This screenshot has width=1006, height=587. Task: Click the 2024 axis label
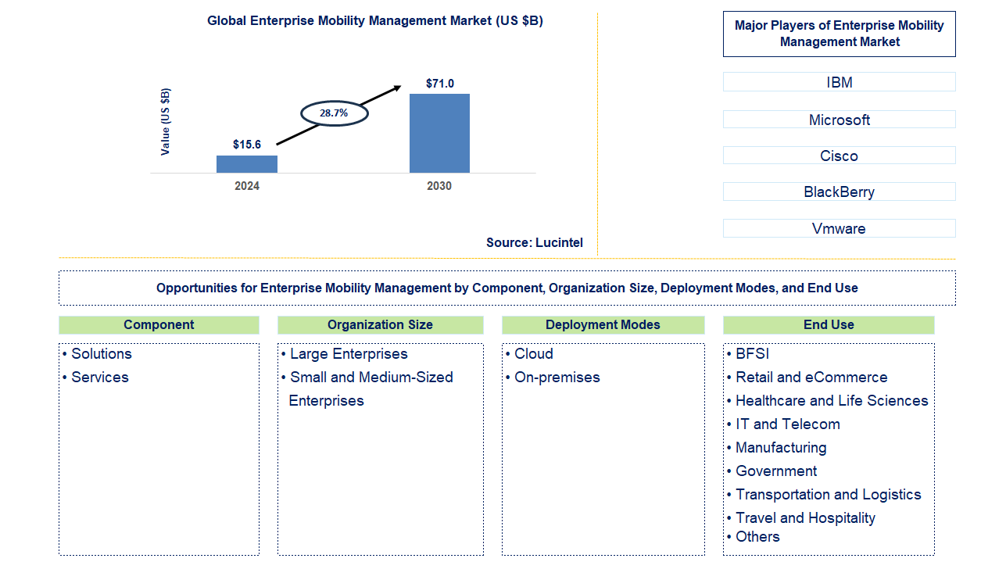(x=247, y=186)
